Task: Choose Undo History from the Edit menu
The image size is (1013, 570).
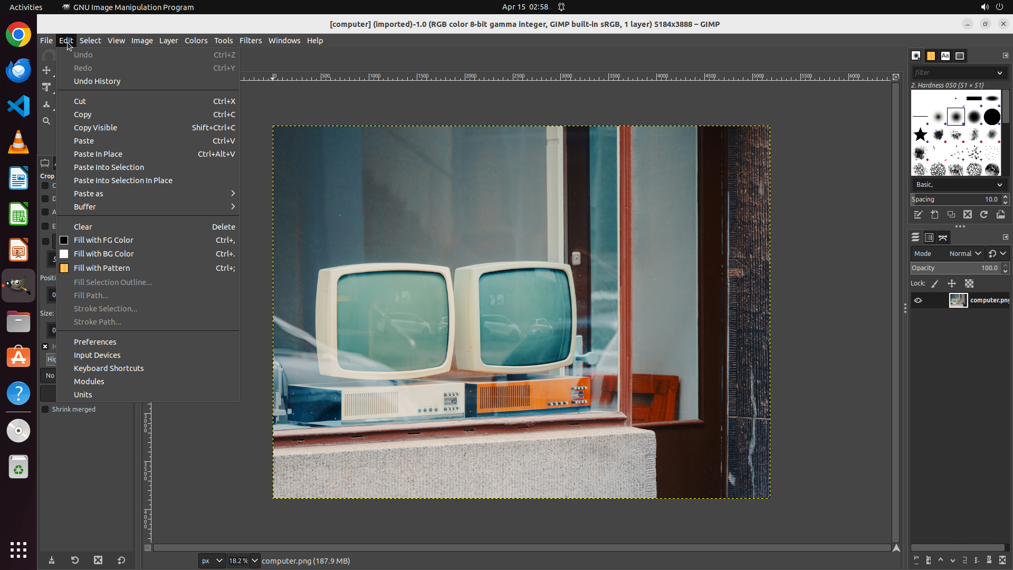Action: (97, 81)
